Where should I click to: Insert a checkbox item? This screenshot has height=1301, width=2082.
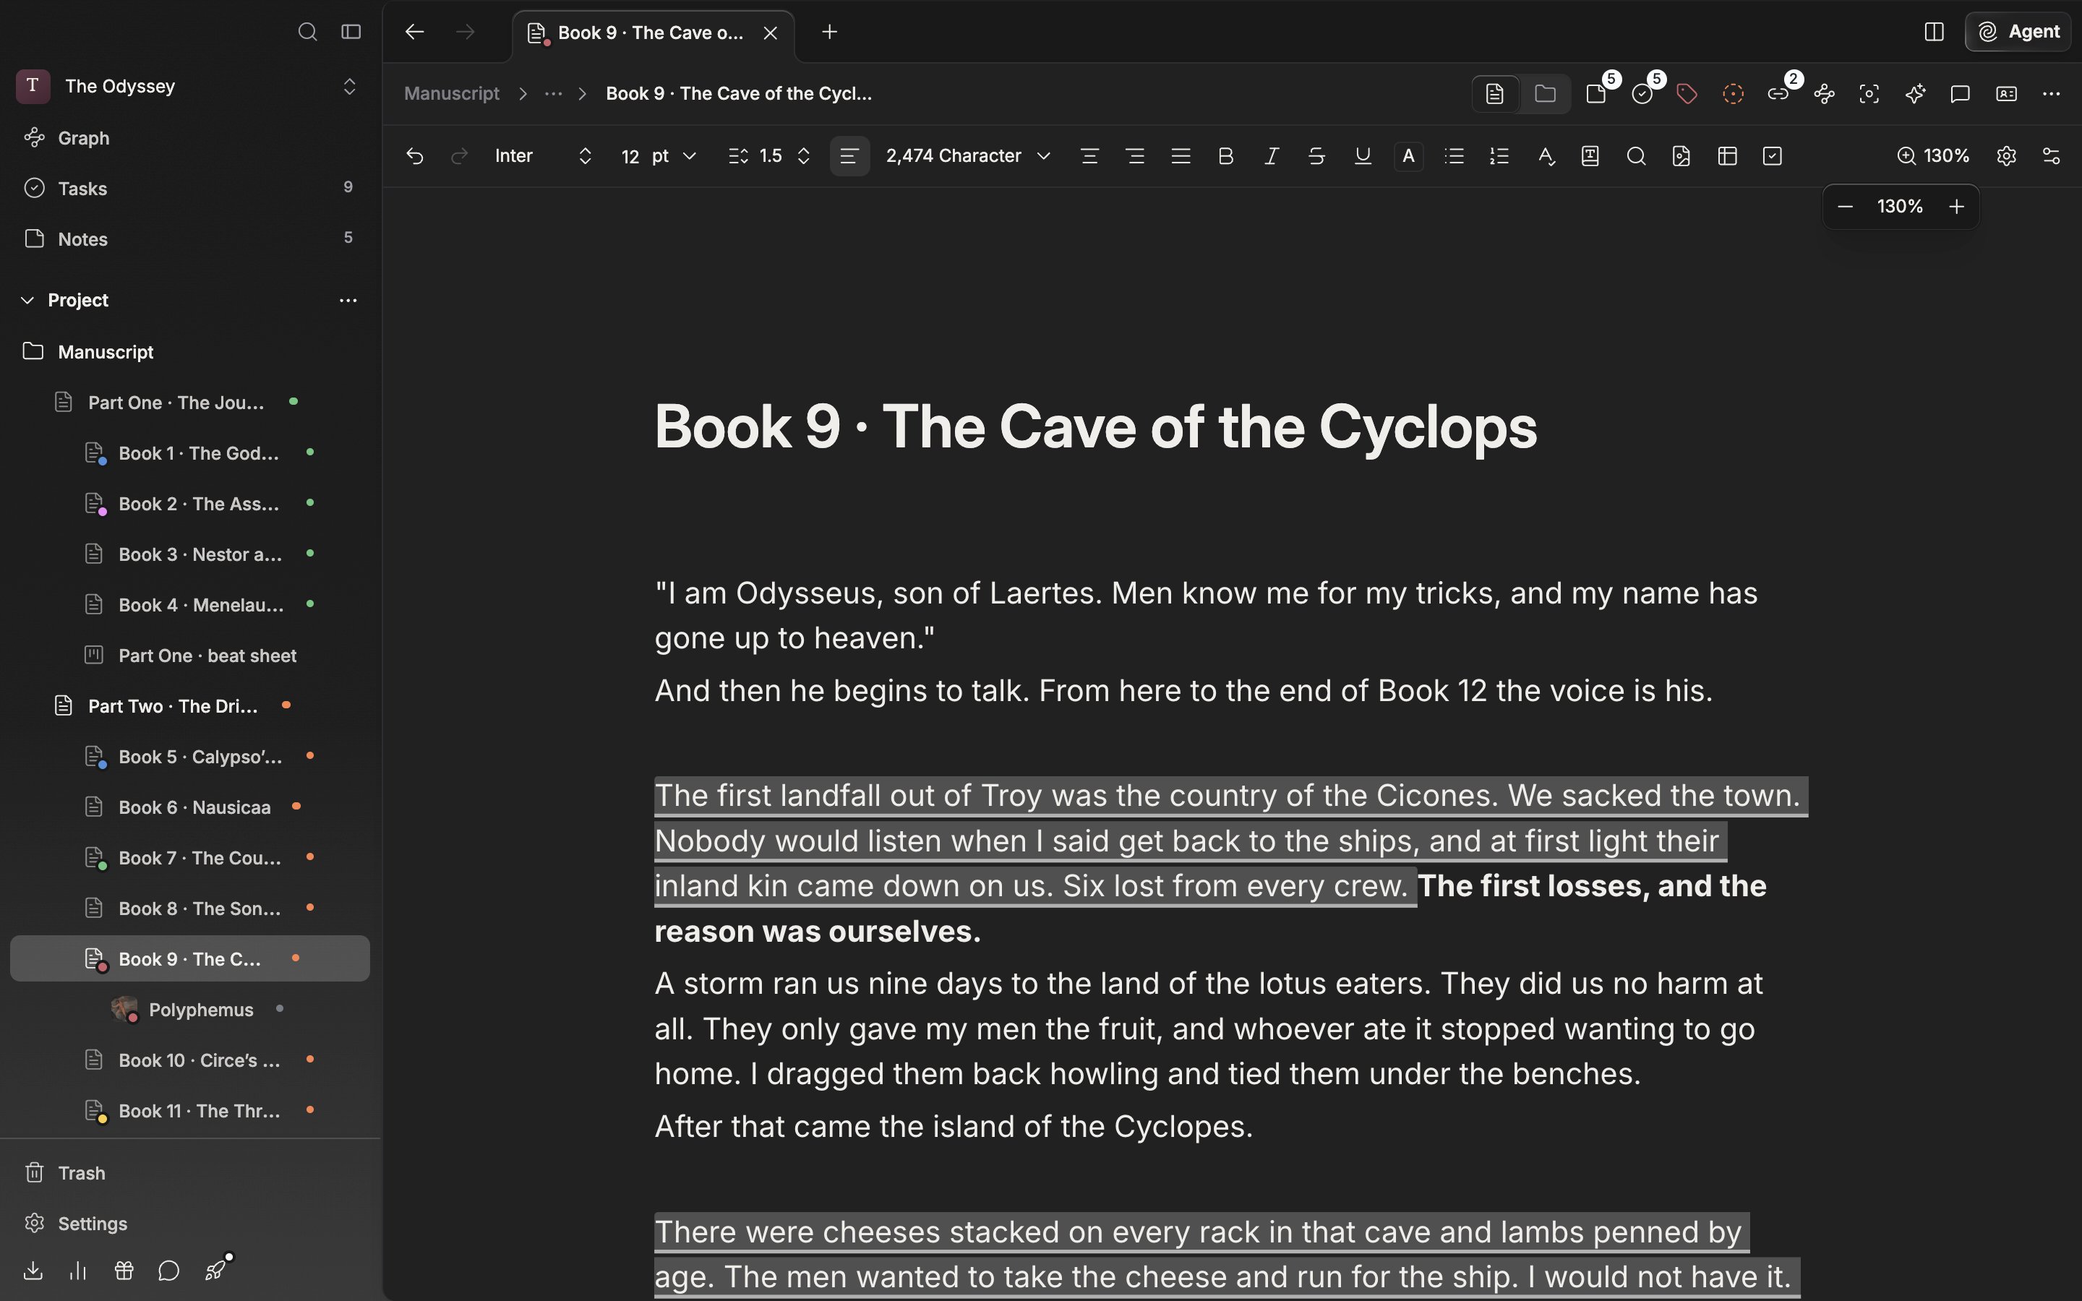pyautogui.click(x=1773, y=155)
